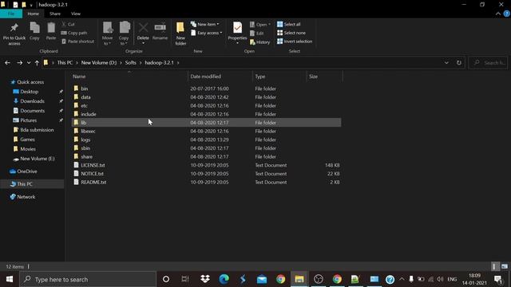This screenshot has width=511, height=287.
Task: Sort by the Type column header
Action: click(260, 77)
